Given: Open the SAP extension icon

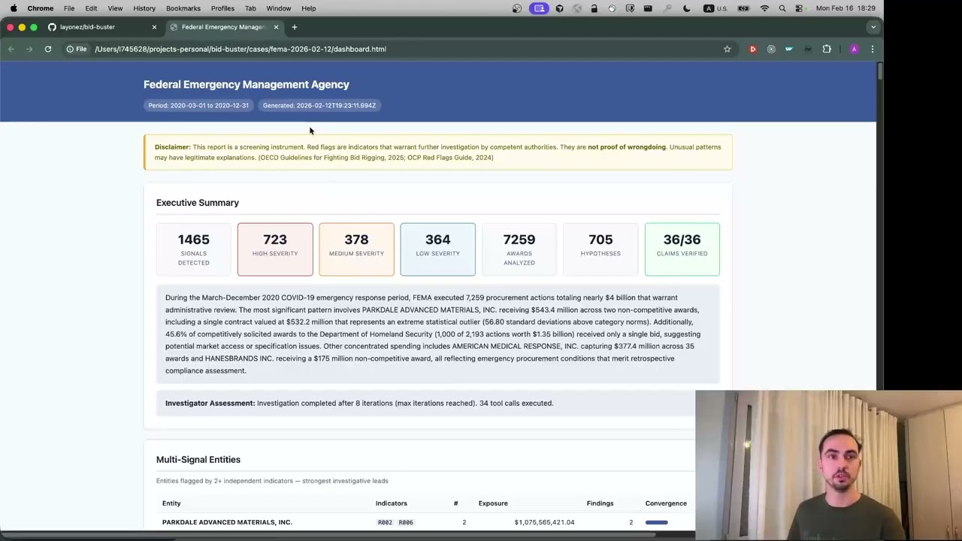Looking at the screenshot, I should (x=789, y=49).
